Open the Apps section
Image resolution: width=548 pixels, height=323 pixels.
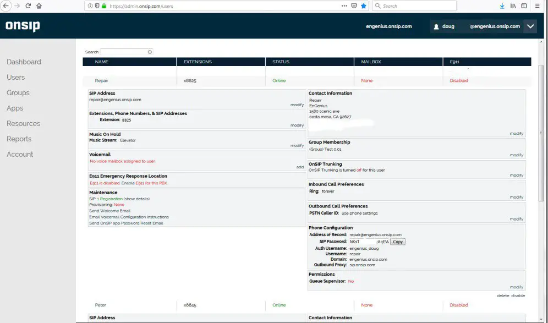coord(15,108)
